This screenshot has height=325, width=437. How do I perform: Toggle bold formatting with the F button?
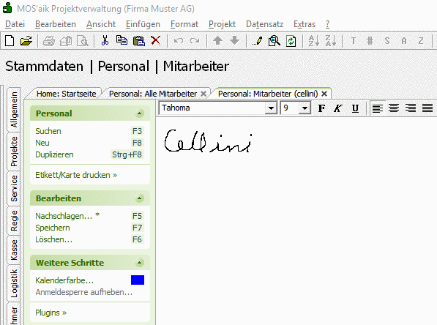point(321,108)
